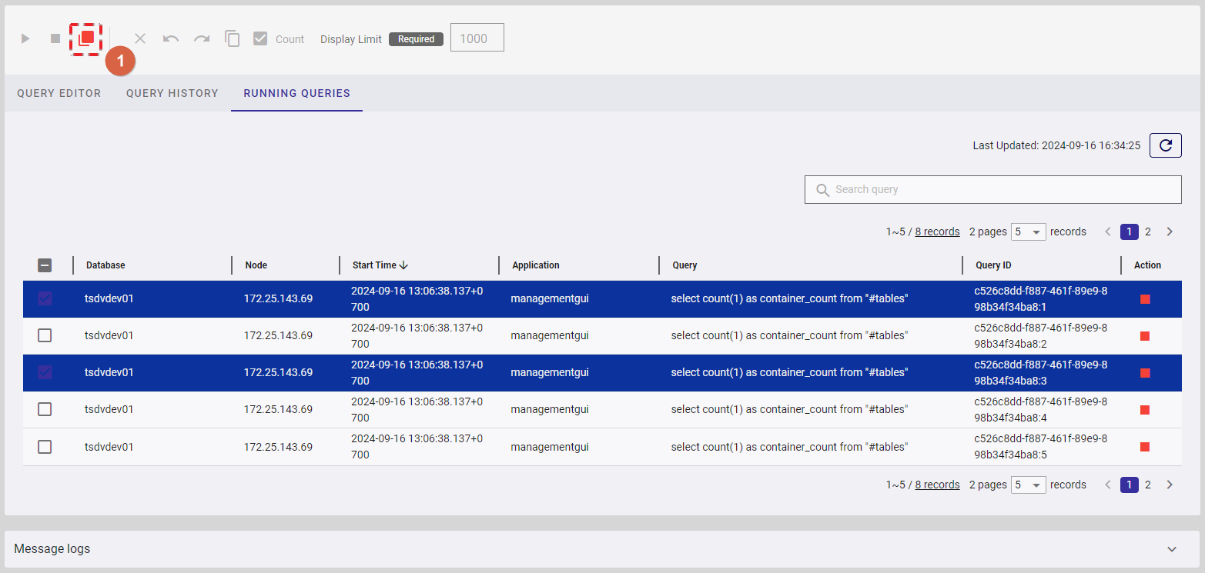
Task: Switch to the Query Editor tab
Action: 59,93
